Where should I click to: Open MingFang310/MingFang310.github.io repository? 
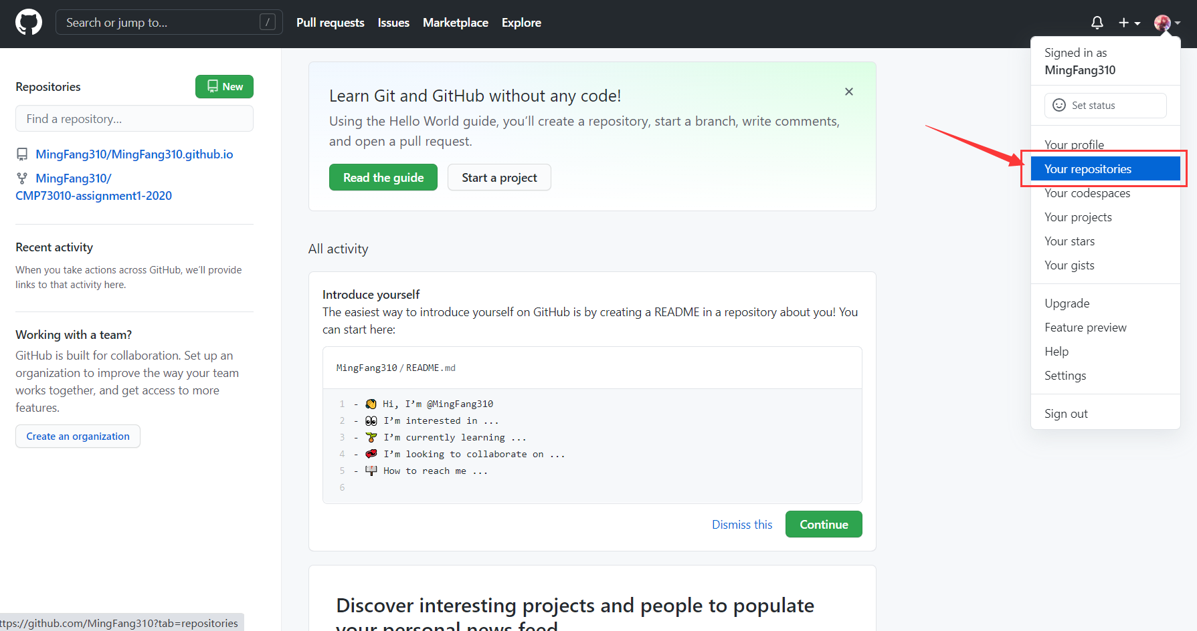tap(134, 154)
